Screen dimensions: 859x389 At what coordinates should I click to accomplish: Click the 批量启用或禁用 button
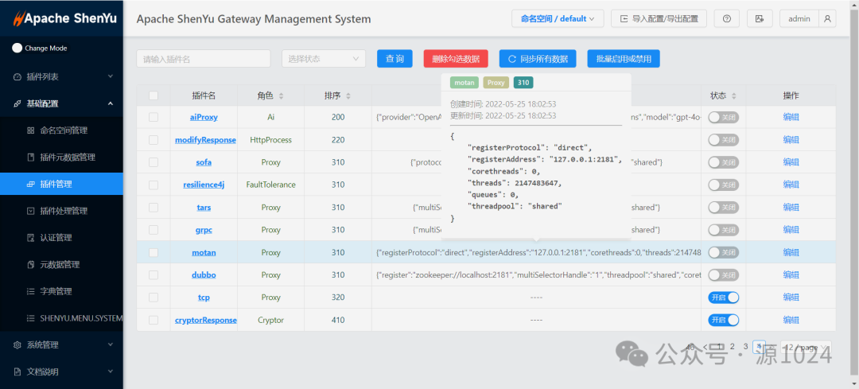(624, 59)
